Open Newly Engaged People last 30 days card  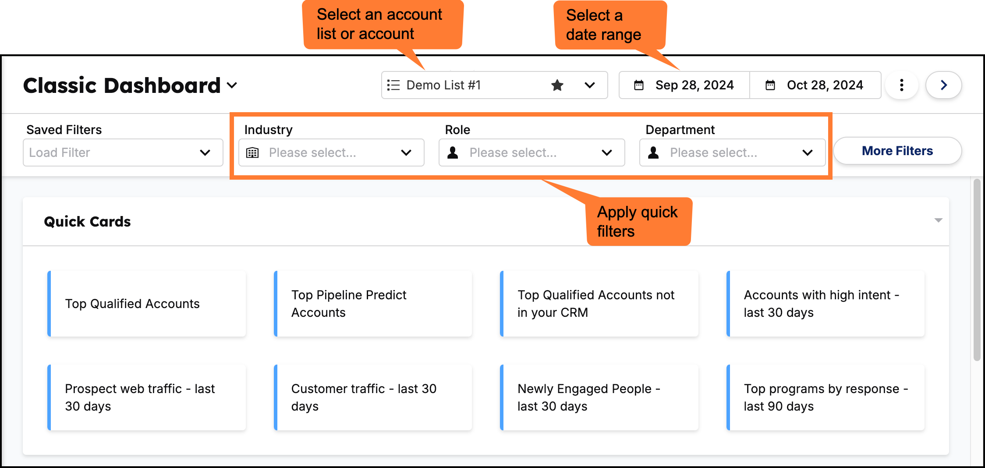pyautogui.click(x=599, y=397)
